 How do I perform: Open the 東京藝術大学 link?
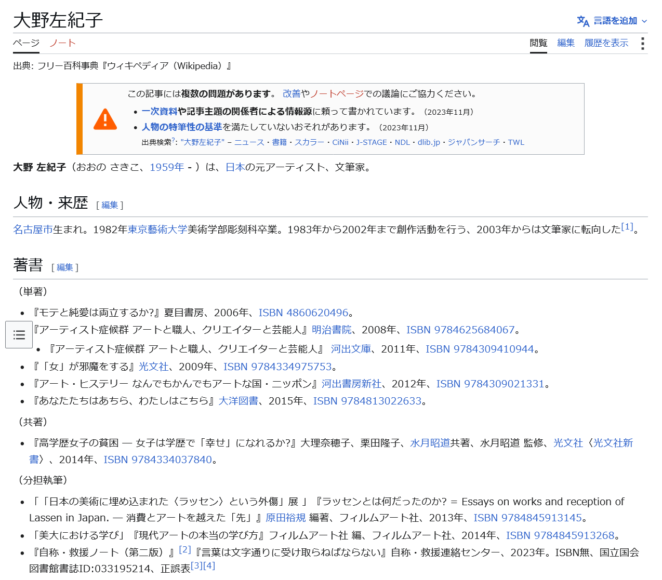click(x=157, y=230)
